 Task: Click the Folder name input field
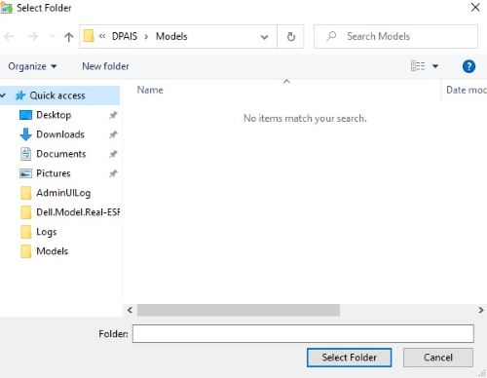coord(303,333)
